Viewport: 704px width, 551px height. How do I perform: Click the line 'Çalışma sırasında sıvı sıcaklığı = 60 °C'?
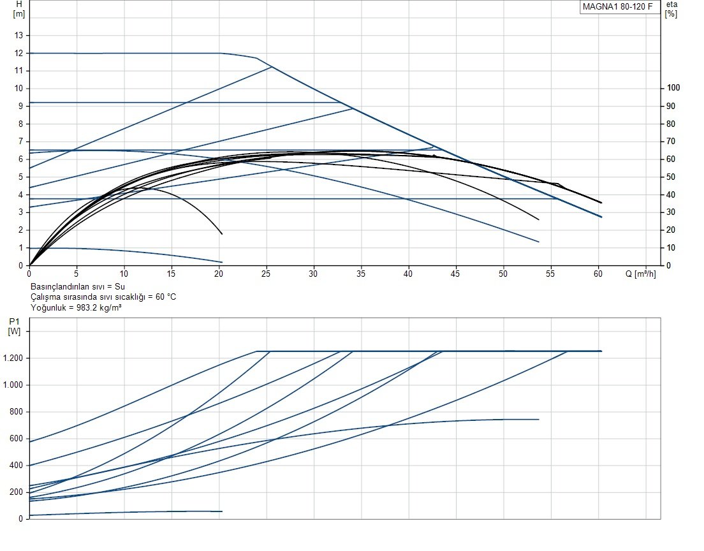103,297
